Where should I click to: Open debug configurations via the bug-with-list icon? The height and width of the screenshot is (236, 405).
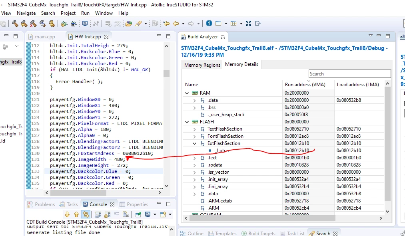(x=74, y=24)
